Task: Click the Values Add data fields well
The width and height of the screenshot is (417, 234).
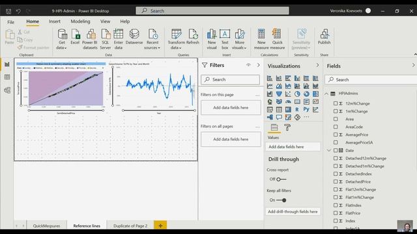Action: 293,147
